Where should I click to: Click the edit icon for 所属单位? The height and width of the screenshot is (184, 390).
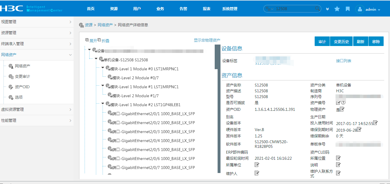[257, 165]
